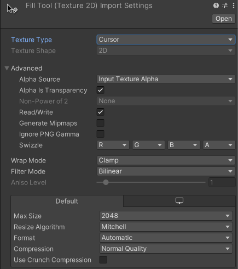
Task: Open the disabled Texture Shape 2D dropdown
Action: pos(166,51)
